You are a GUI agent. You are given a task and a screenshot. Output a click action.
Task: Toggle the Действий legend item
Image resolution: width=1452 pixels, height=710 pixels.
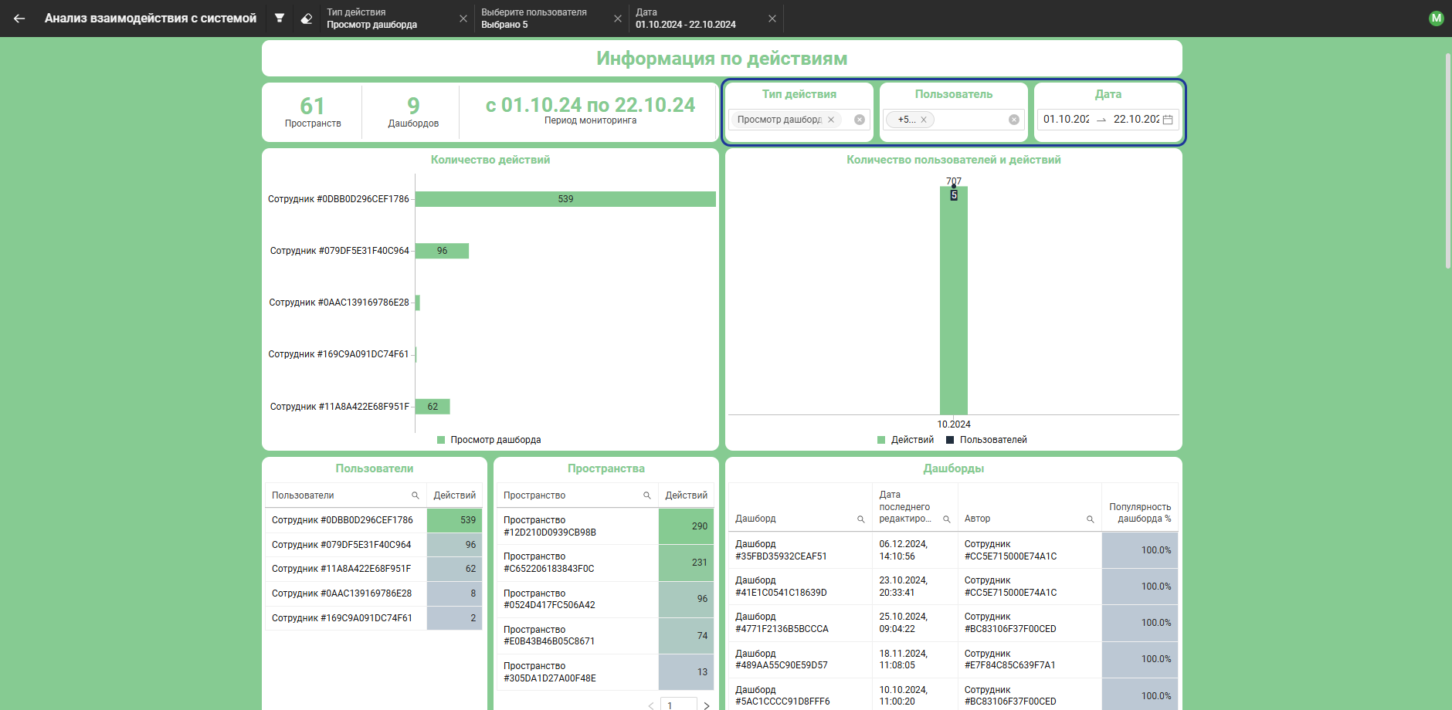pyautogui.click(x=905, y=440)
